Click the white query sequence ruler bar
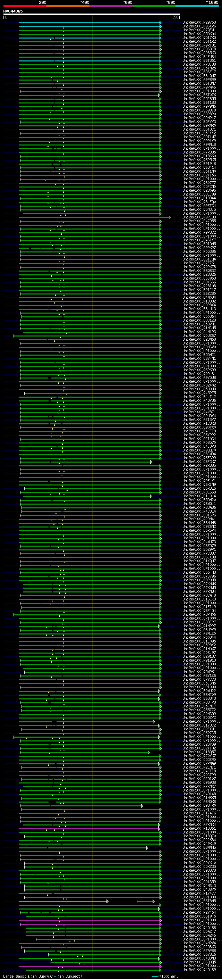This screenshot has height=979, width=222. pos(92,14)
